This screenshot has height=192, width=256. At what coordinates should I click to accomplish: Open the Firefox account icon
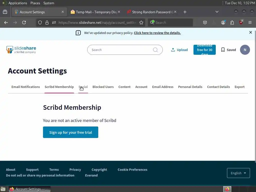(x=223, y=22)
